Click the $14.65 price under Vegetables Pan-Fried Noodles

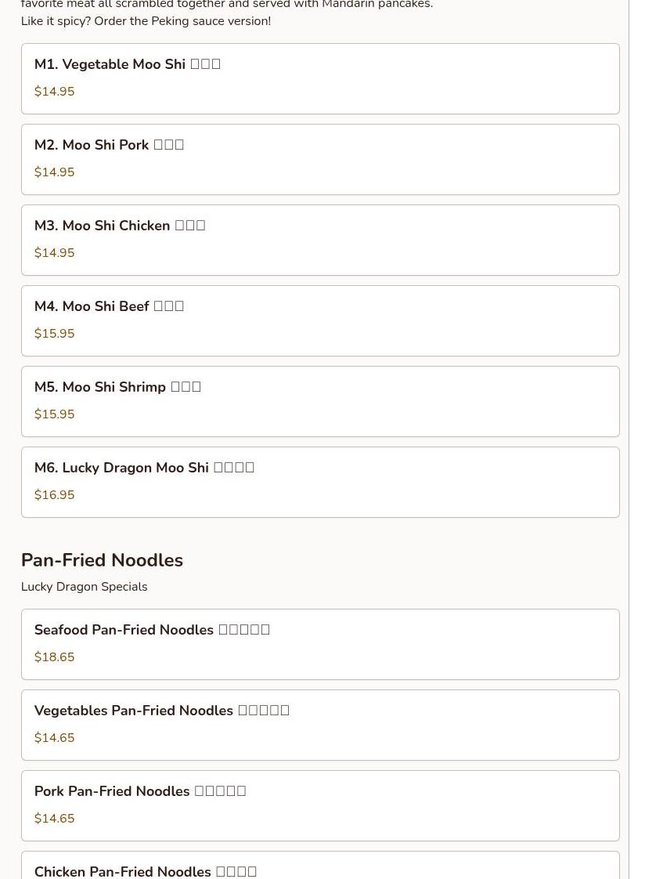click(x=54, y=738)
